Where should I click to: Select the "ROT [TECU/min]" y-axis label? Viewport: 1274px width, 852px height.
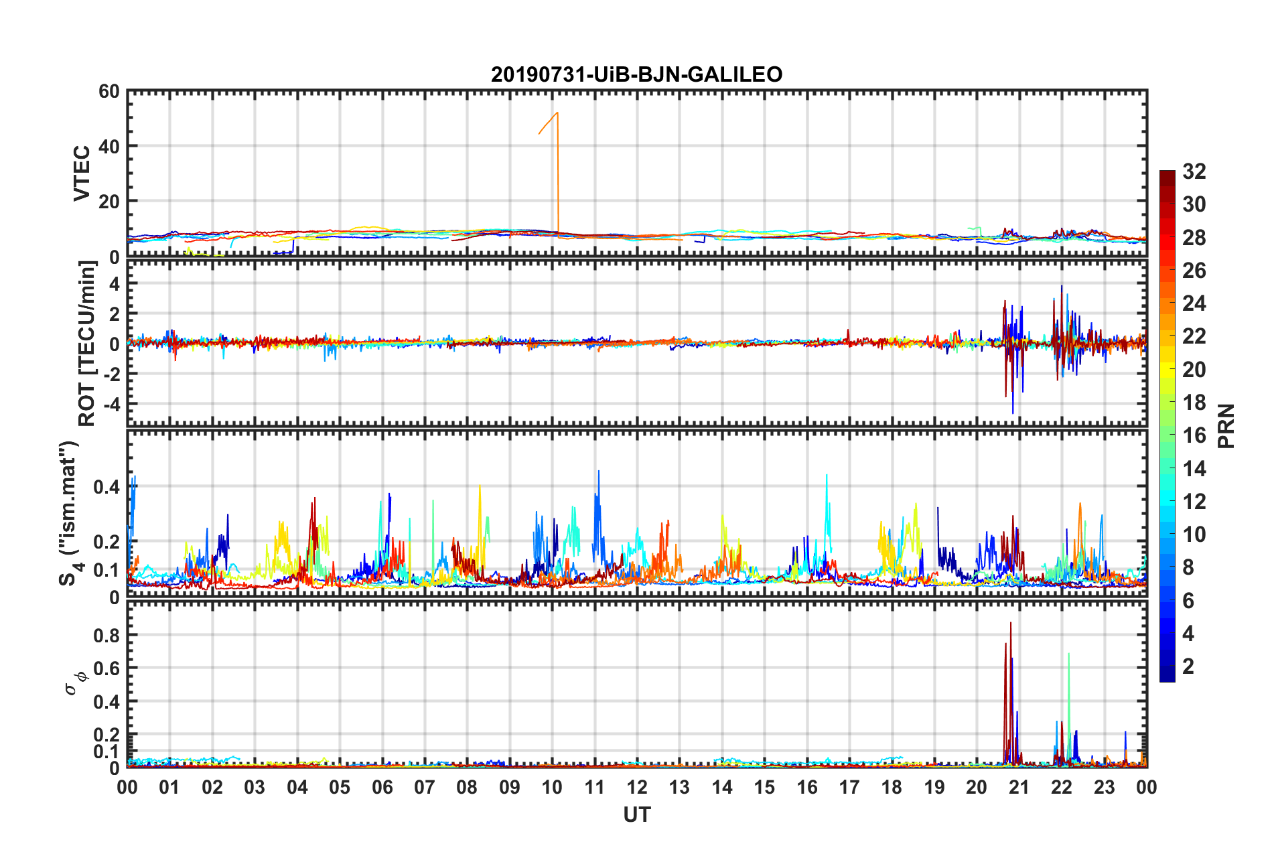[87, 344]
